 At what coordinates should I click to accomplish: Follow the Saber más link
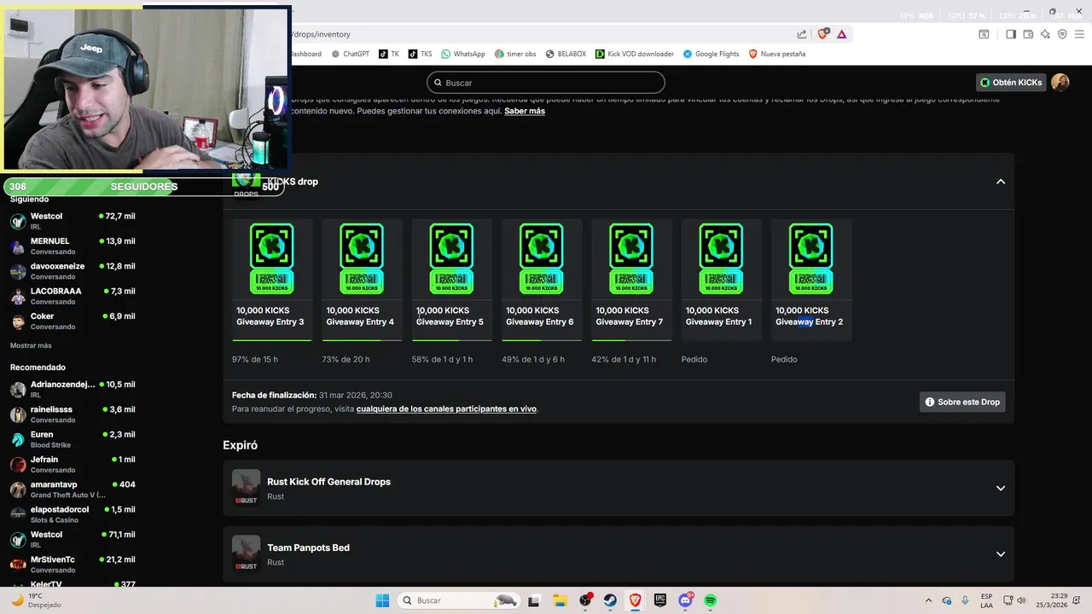(525, 111)
